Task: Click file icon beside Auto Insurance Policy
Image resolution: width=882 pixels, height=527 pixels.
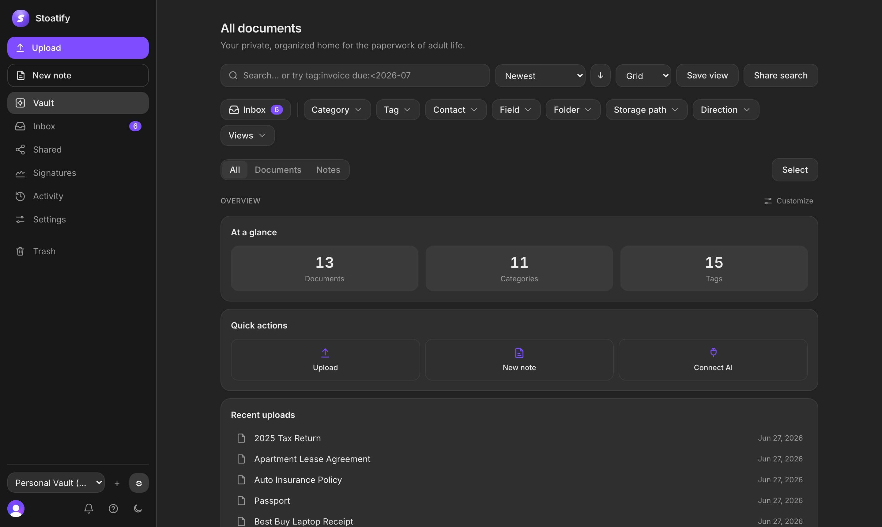Action: 241,480
